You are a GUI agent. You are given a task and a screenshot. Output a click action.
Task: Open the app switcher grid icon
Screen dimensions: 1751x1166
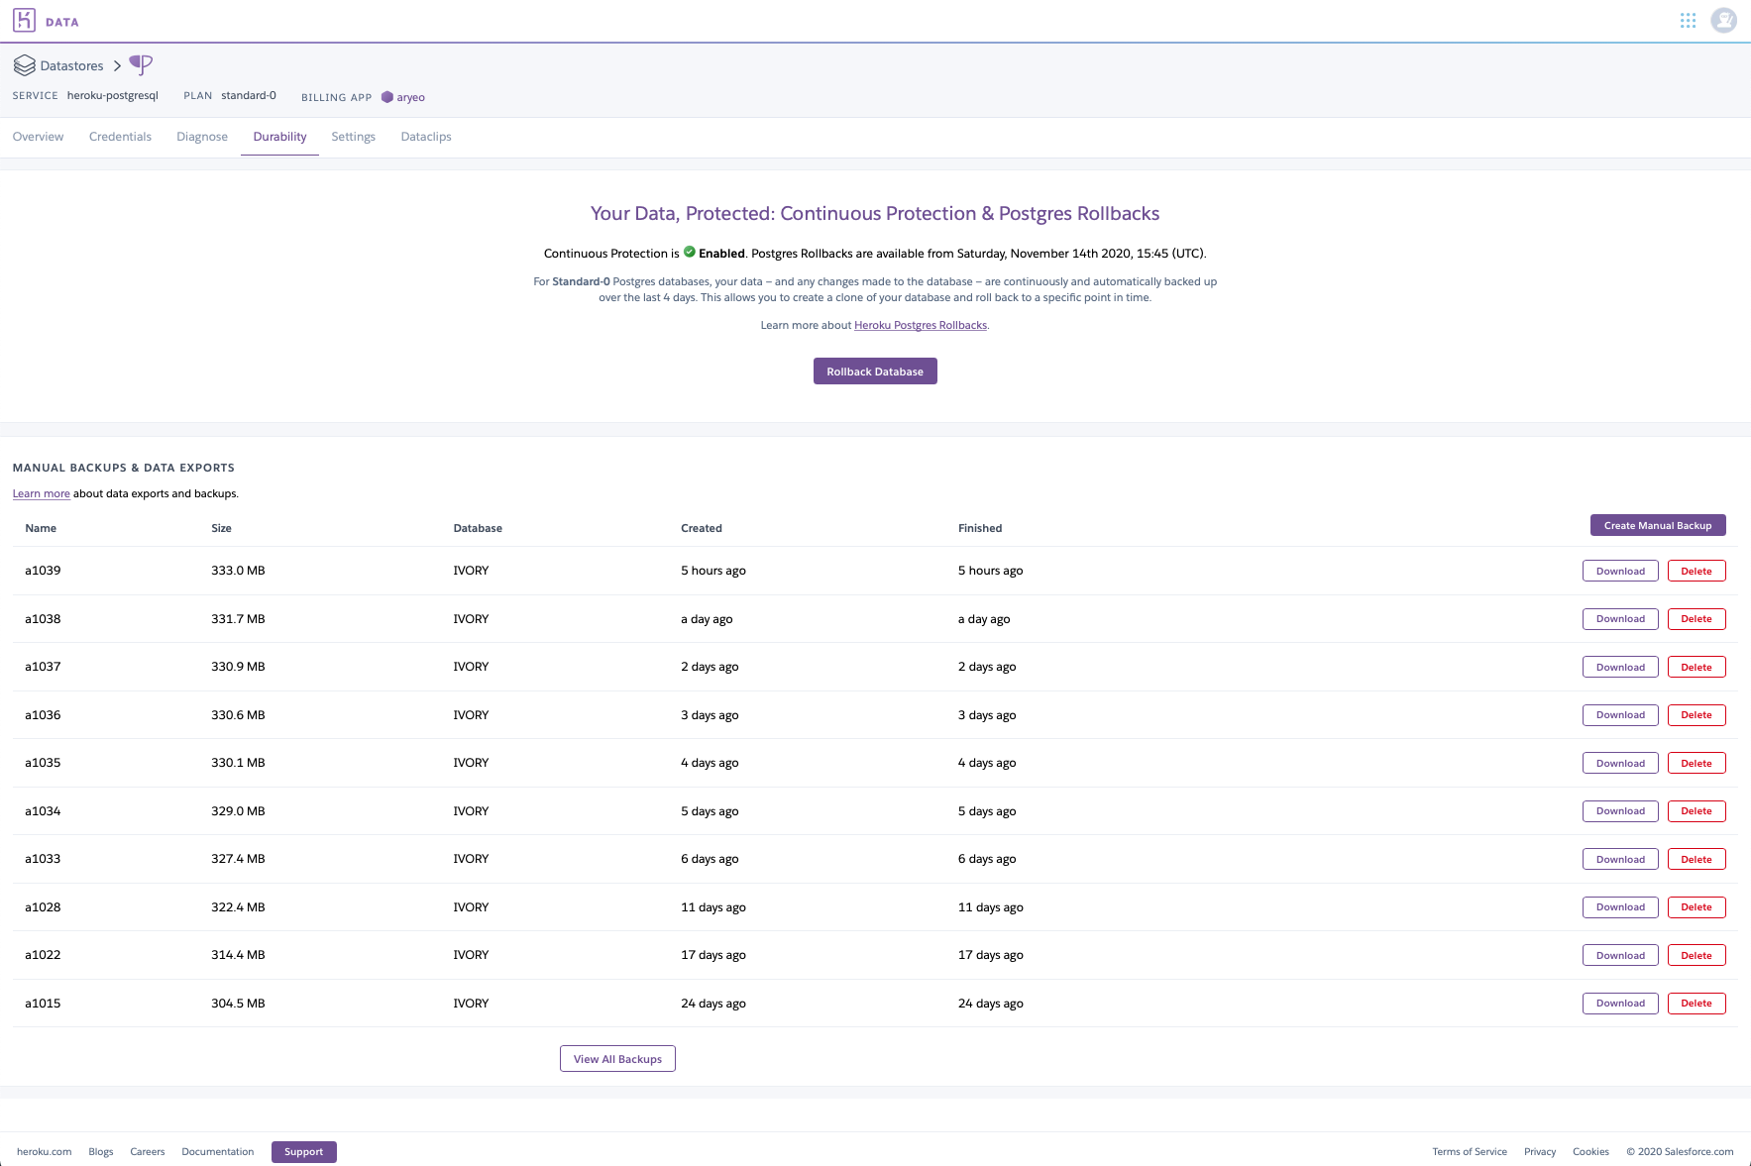(x=1688, y=20)
